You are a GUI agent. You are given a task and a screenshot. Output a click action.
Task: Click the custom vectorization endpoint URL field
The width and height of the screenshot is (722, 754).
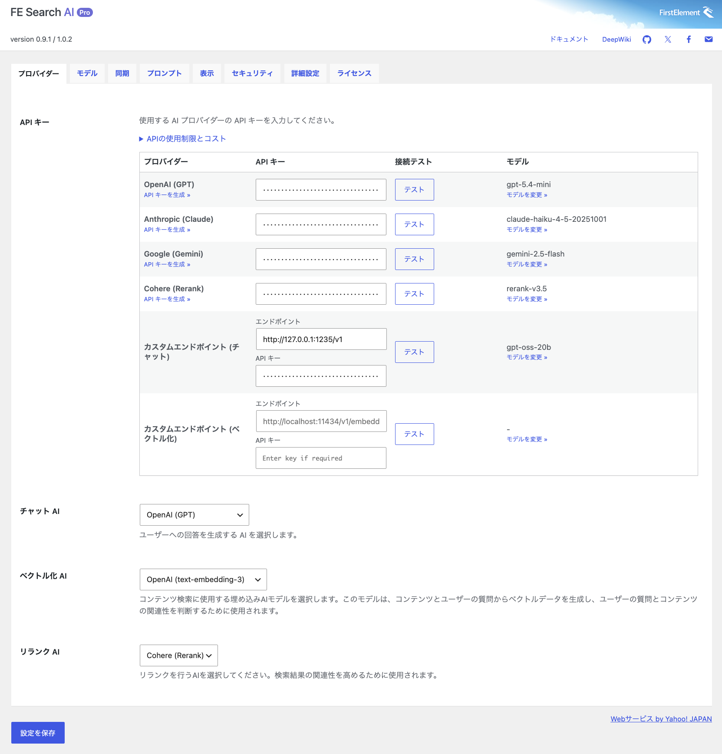coord(321,421)
